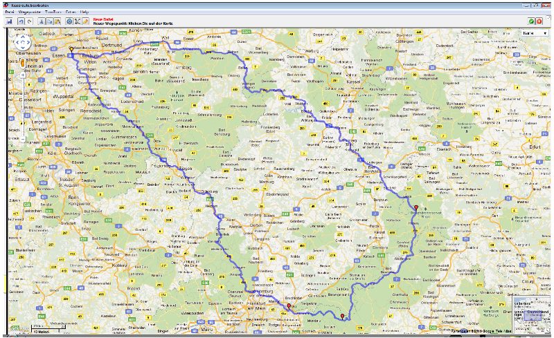Cancel with the red X icon
Viewport: 554px width, 338px height.
coord(539,22)
